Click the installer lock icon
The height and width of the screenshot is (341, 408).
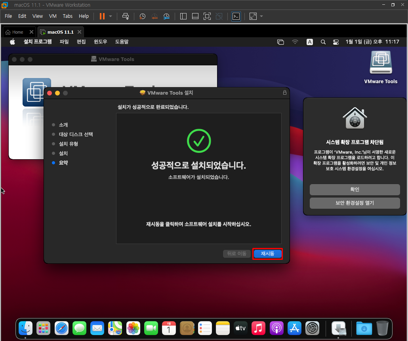click(x=285, y=93)
